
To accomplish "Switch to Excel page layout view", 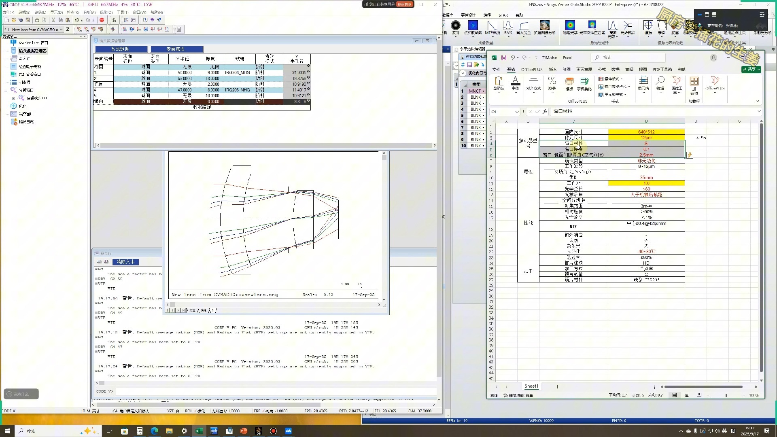I will pos(687,395).
